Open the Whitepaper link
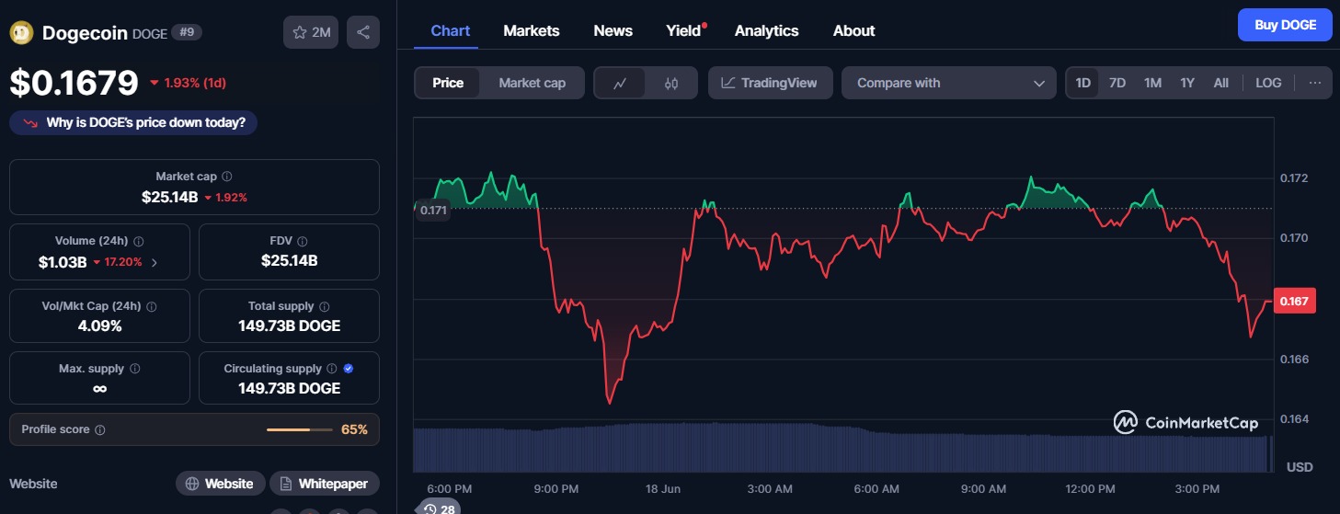The width and height of the screenshot is (1340, 514). pyautogui.click(x=325, y=484)
